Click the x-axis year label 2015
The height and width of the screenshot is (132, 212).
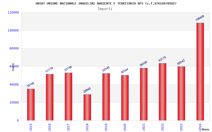(x=31, y=127)
